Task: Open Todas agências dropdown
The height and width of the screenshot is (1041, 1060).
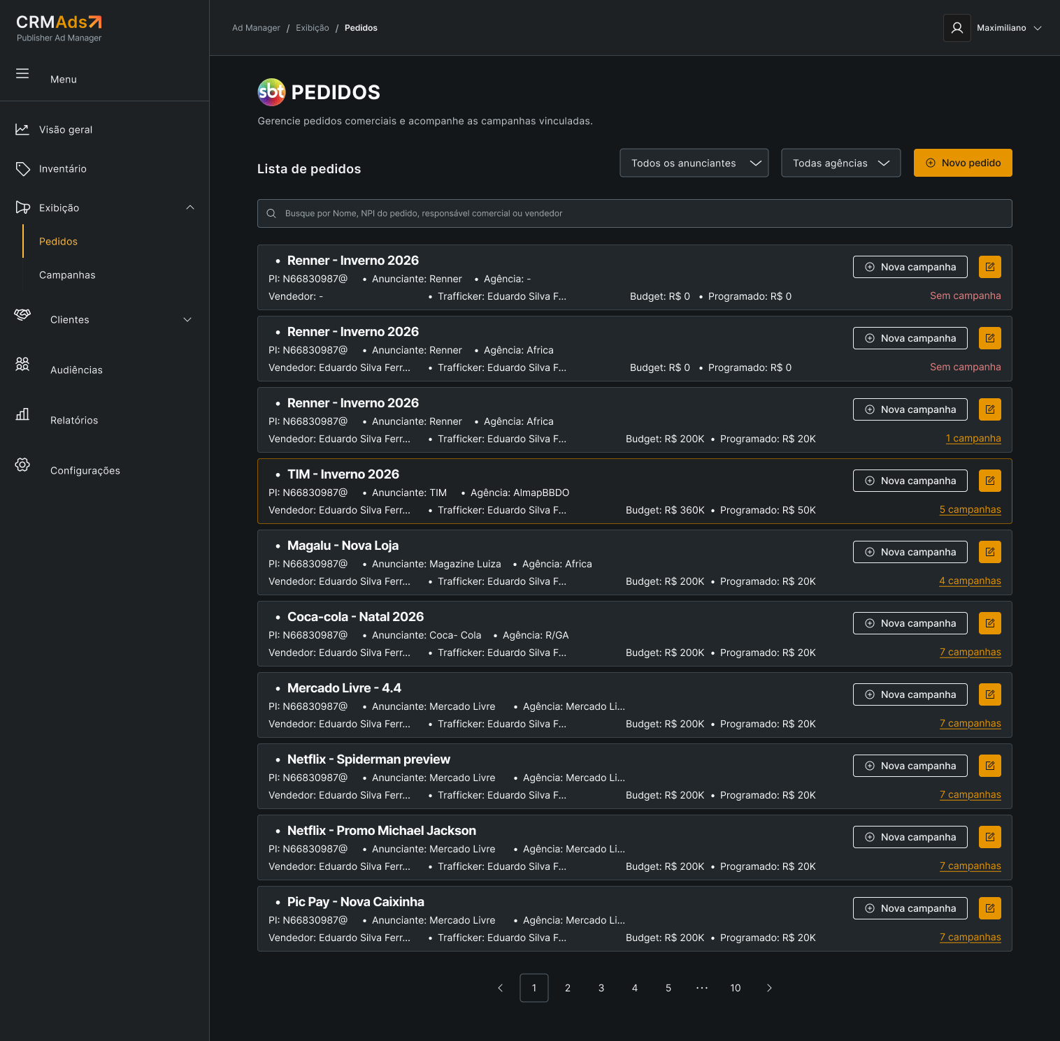Action: click(841, 163)
